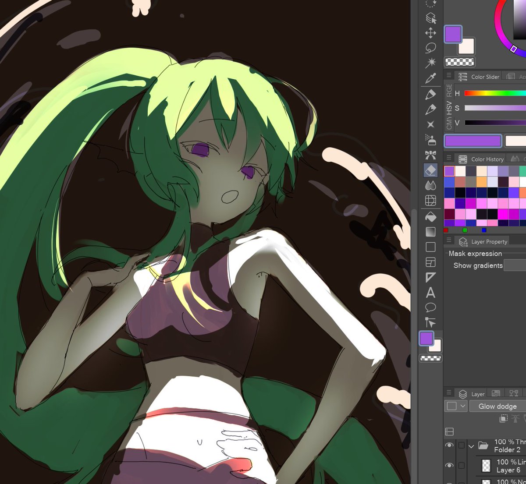Select the Frame border tool
The image size is (526, 484).
click(431, 262)
